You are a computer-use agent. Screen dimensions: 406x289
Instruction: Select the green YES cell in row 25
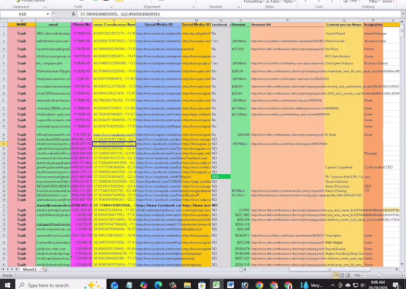[x=221, y=177]
